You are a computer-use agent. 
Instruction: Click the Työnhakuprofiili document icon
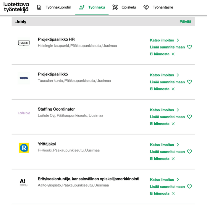tap(39, 7)
